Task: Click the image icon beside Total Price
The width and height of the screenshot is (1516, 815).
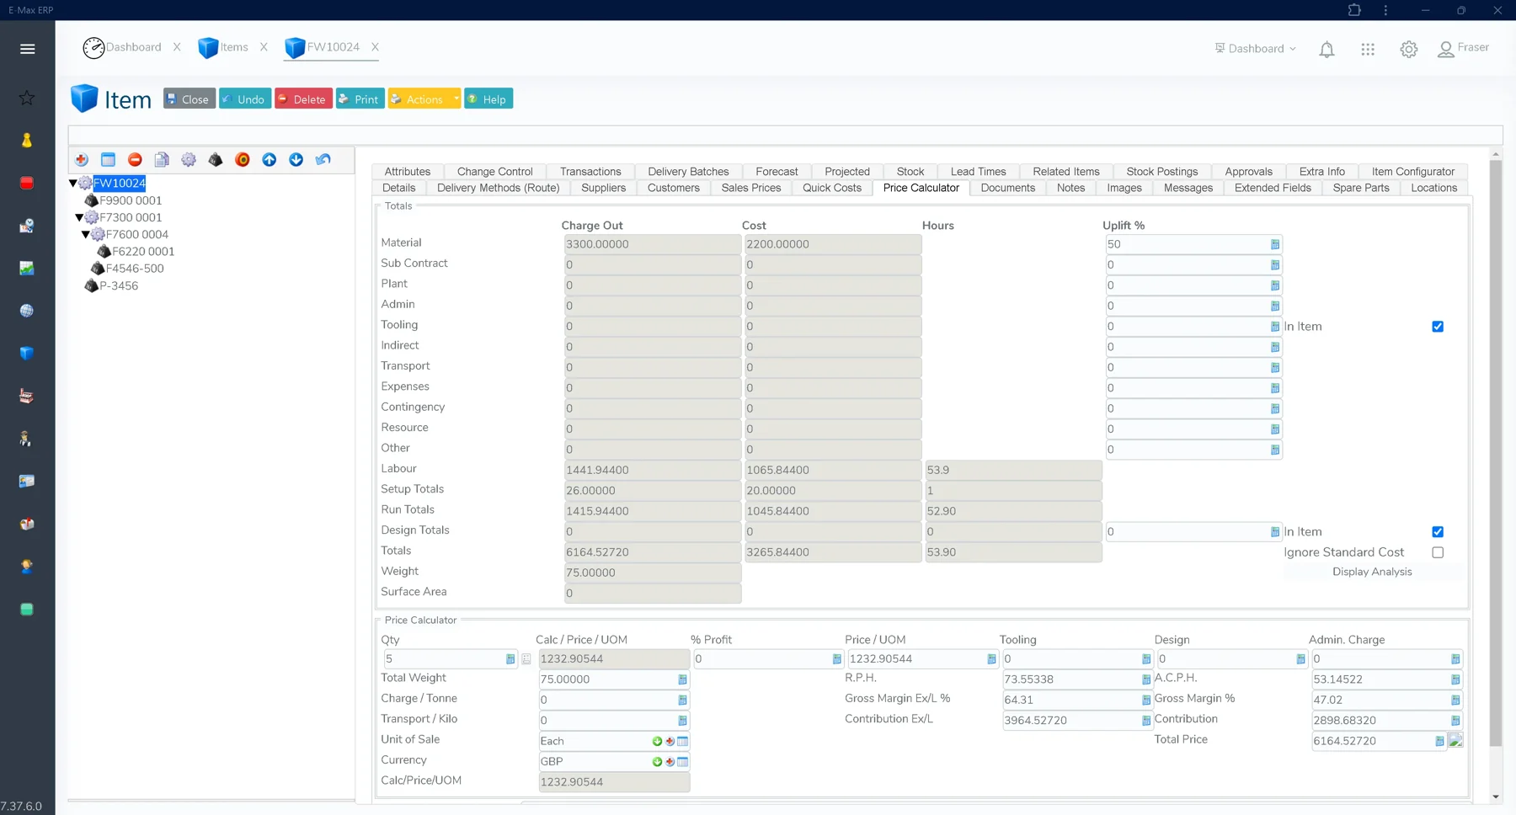Action: coord(1455,741)
